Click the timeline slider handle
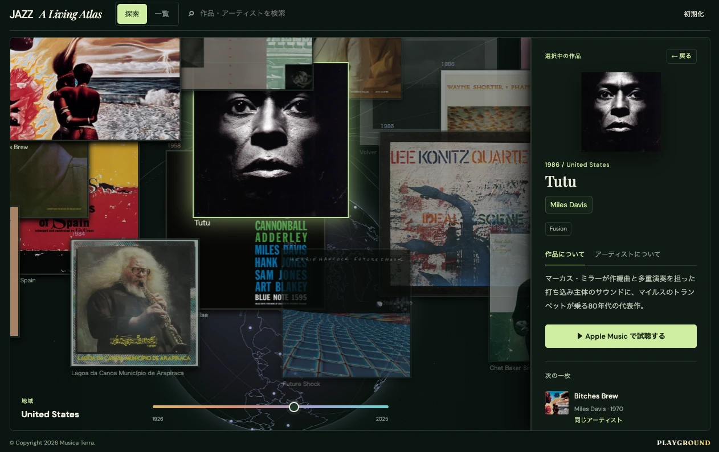 click(294, 407)
